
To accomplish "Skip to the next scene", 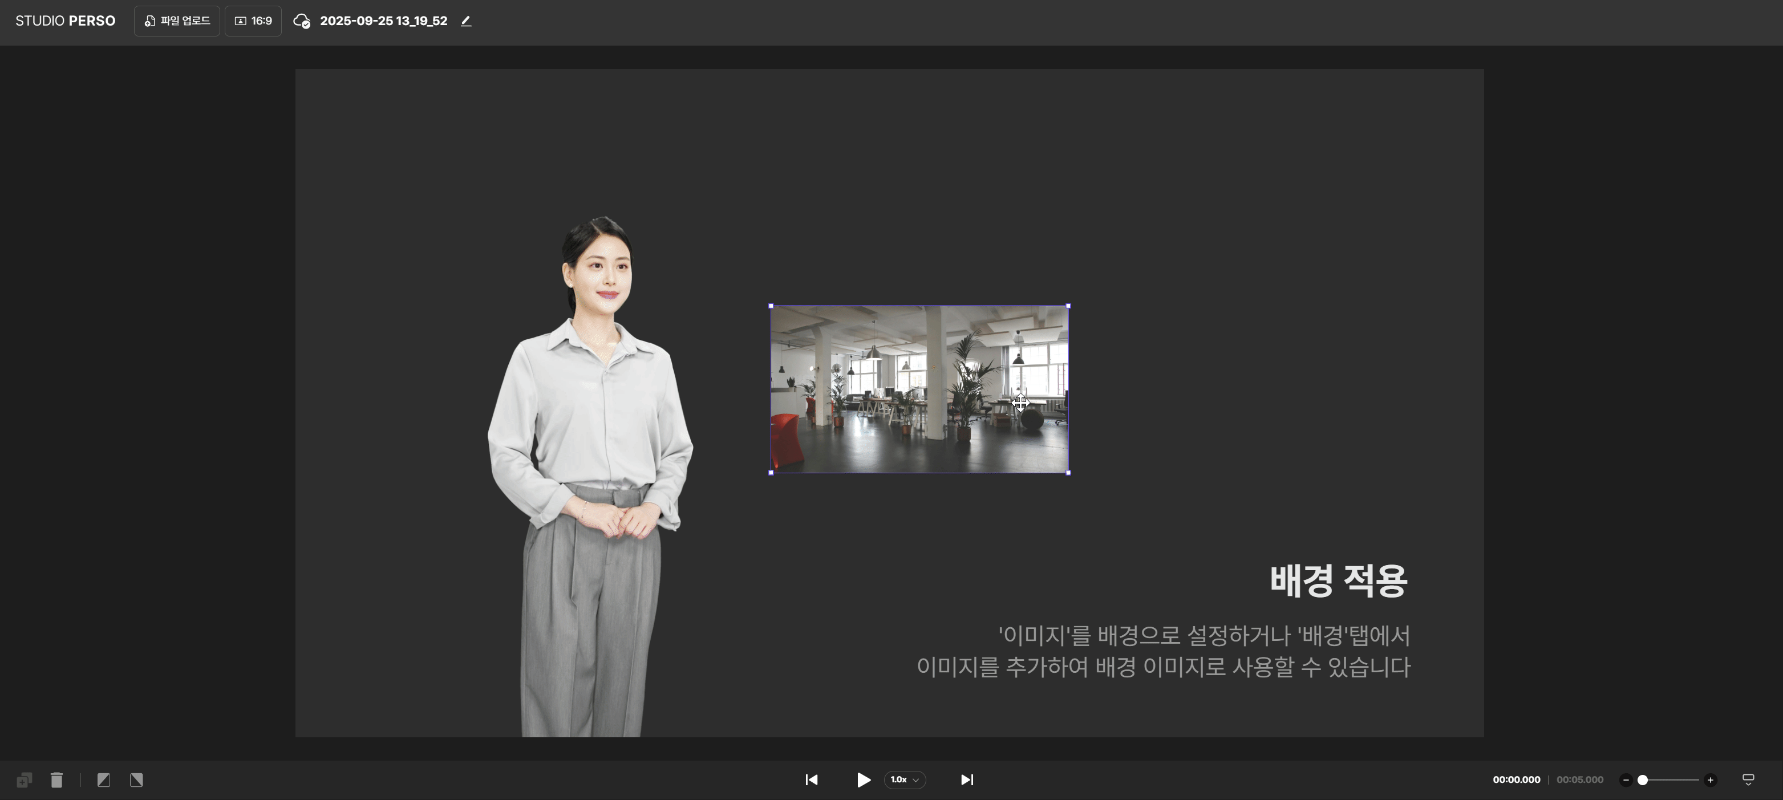I will pyautogui.click(x=967, y=780).
